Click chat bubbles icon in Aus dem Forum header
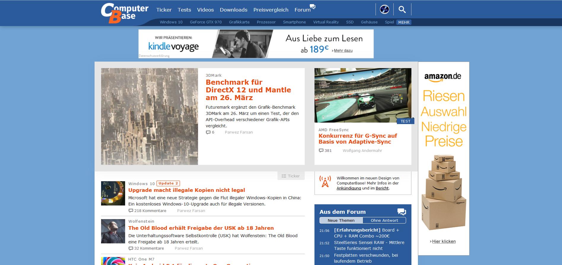 coord(402,212)
